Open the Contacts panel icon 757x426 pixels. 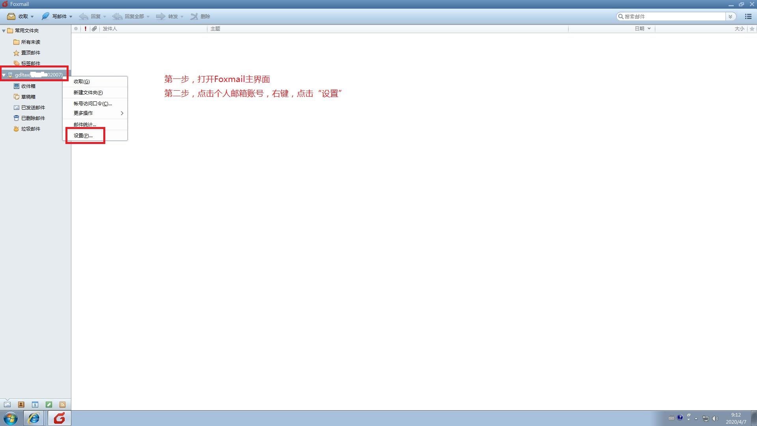point(21,404)
